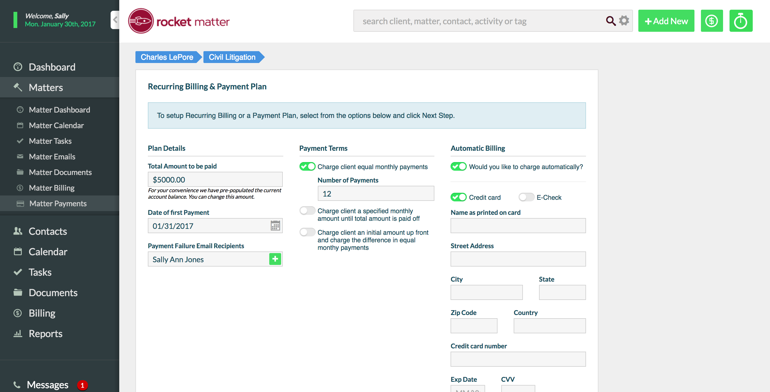Open Messages with phone icon

[x=47, y=385]
